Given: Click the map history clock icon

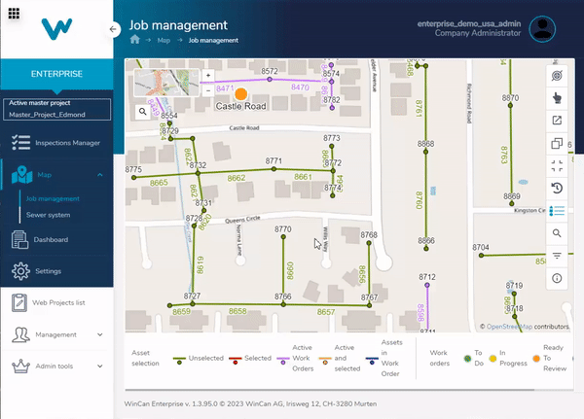Looking at the screenshot, I should point(557,188).
